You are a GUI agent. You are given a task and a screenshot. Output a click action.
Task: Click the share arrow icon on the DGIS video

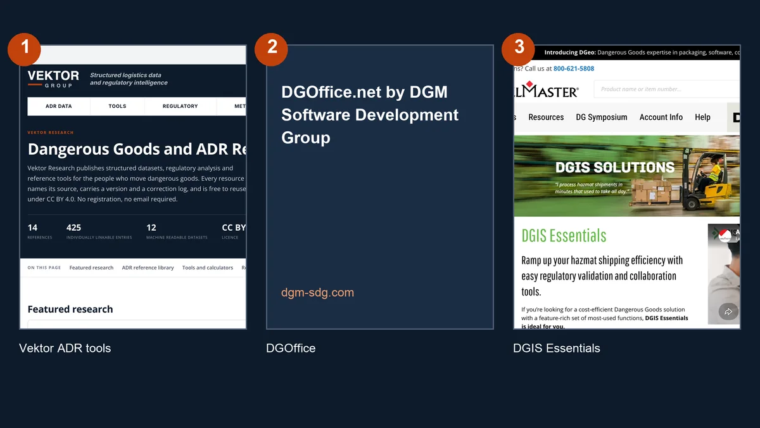(x=728, y=311)
